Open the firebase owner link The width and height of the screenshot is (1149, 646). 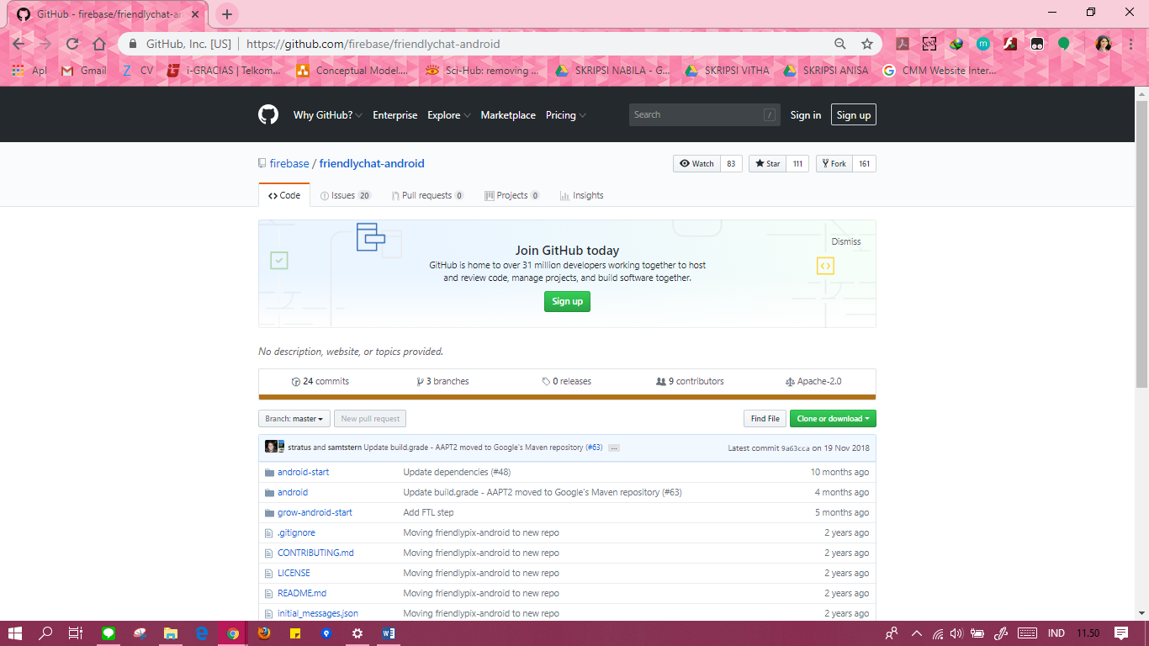click(289, 164)
